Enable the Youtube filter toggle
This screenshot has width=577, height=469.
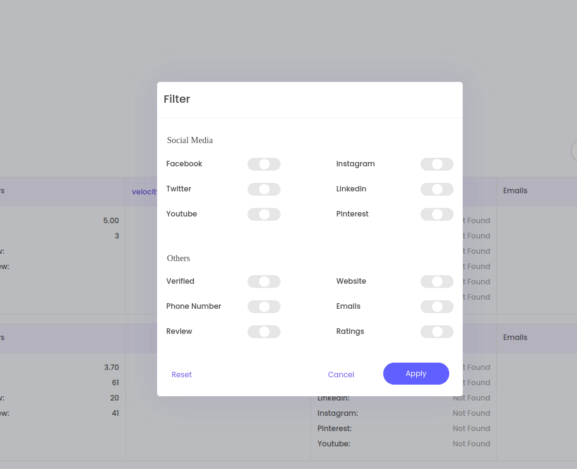(x=263, y=214)
